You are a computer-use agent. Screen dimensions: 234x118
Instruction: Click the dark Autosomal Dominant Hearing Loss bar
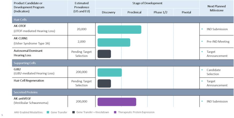104,54
